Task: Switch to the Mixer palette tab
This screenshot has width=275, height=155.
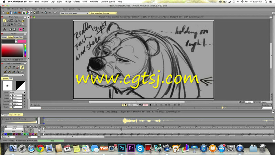Action: point(16,37)
